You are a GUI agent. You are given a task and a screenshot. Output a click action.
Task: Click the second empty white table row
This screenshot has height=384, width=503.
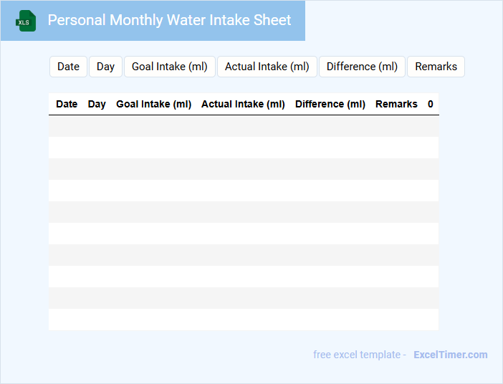(x=244, y=191)
